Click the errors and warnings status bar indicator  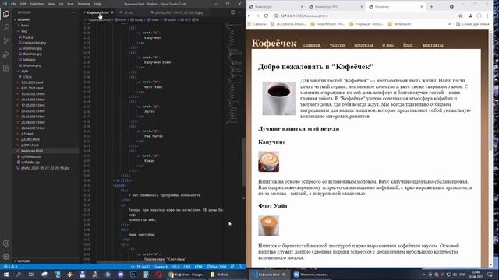point(10,267)
